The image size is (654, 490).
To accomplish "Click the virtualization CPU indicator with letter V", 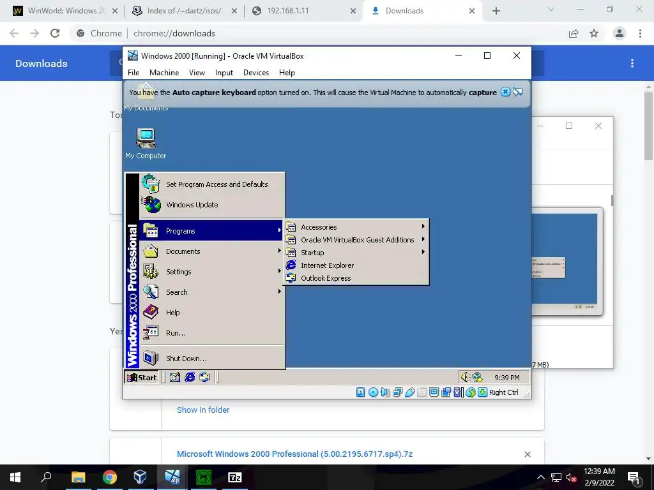I will 459,392.
